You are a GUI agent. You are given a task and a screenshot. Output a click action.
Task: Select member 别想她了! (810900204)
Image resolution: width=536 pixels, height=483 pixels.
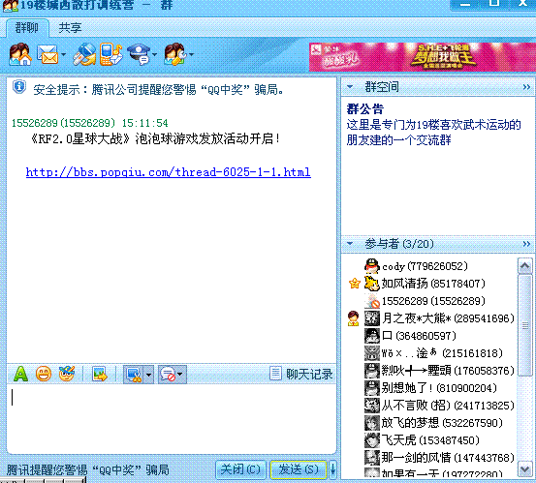click(430, 388)
